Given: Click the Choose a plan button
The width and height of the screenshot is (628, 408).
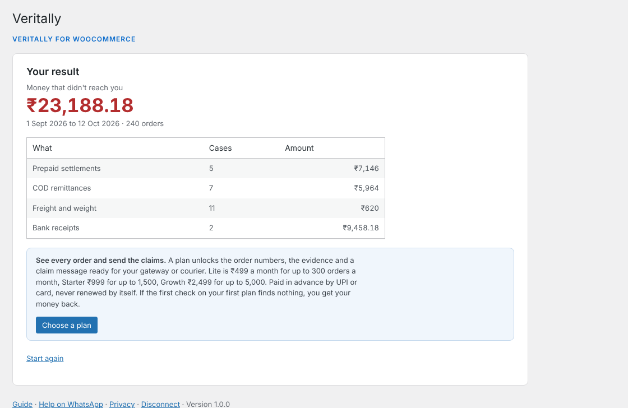Looking at the screenshot, I should pyautogui.click(x=67, y=325).
